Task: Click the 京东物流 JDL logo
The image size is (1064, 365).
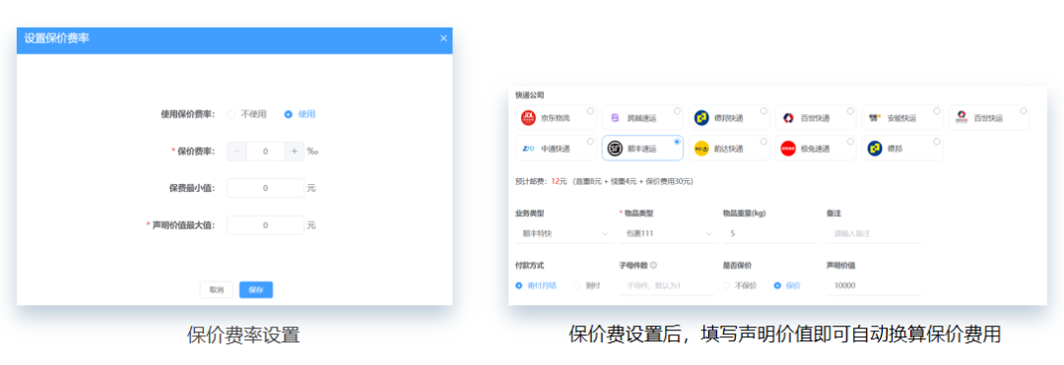Action: pyautogui.click(x=529, y=118)
